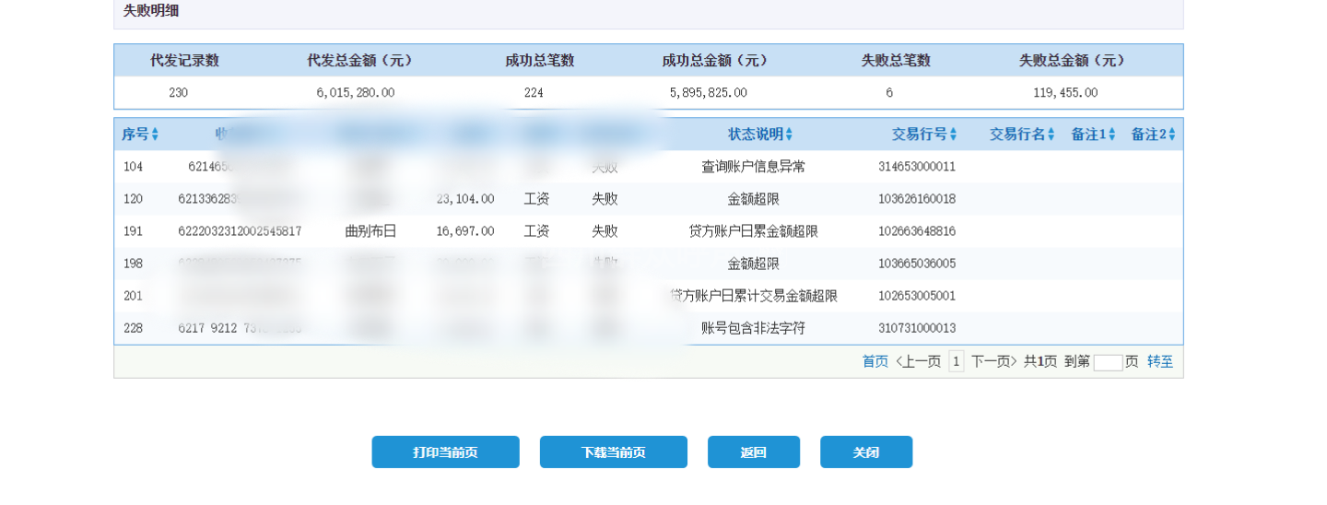The image size is (1327, 505).
Task: Click sort arrows next to 状态说明
Action: click(789, 135)
